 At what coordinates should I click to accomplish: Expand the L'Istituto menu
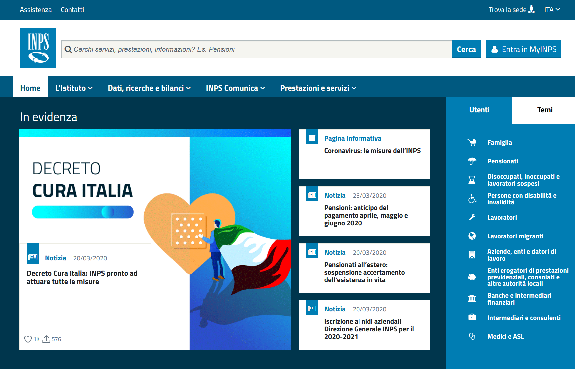tap(74, 88)
